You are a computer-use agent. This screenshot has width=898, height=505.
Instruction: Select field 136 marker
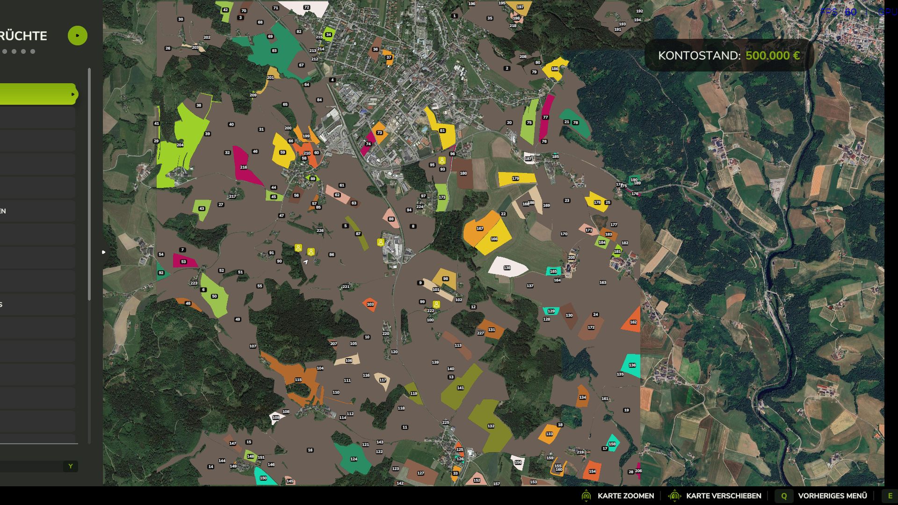click(x=632, y=365)
